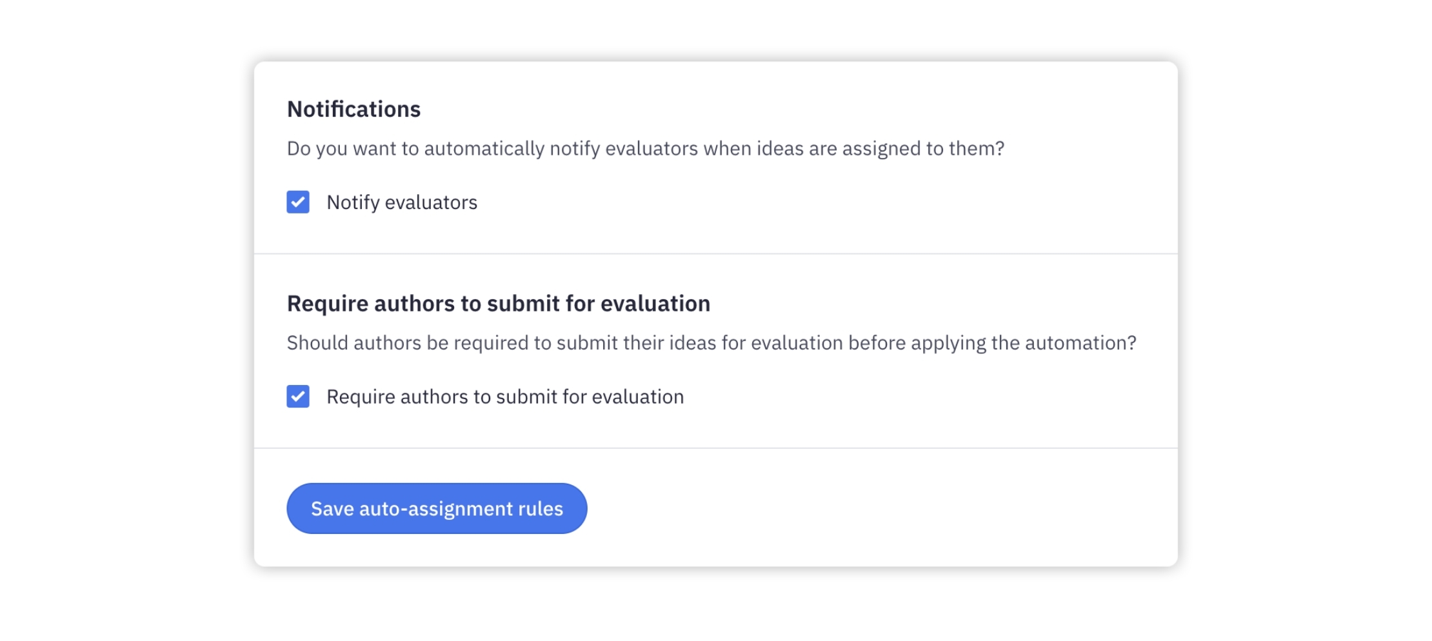Viewport: 1432px width, 641px height.
Task: Click the bold 'Require authors to submit for evaluation' heading
Action: click(499, 303)
